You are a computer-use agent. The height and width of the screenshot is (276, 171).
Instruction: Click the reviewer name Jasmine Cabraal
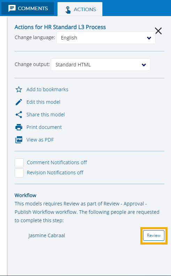[x=47, y=235]
